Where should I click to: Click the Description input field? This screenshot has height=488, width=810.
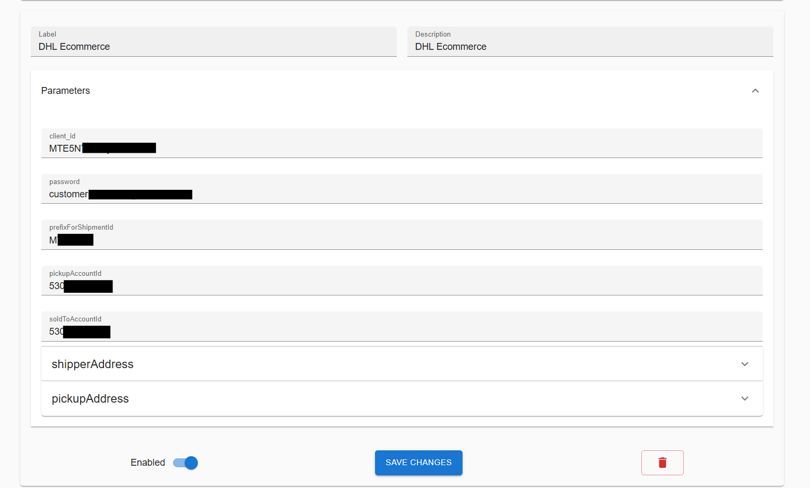coord(589,47)
